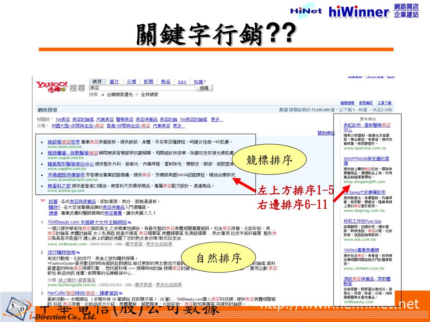The image size is (430, 322).
Task: Select the 台灣網頁優先 radio button
Action: 103,95
